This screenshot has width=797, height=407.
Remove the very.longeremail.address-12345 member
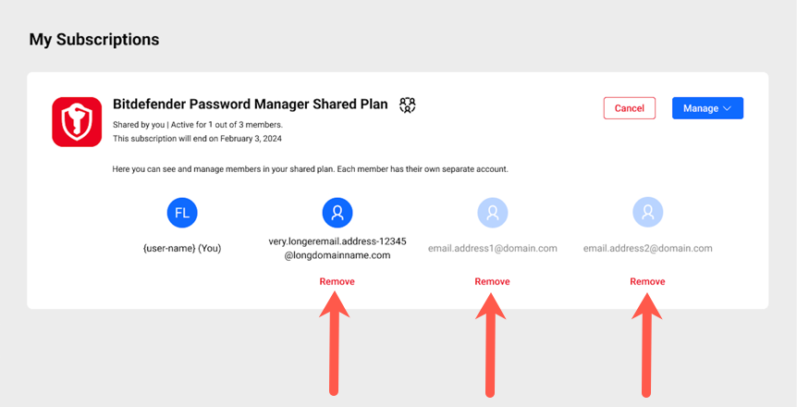click(337, 281)
